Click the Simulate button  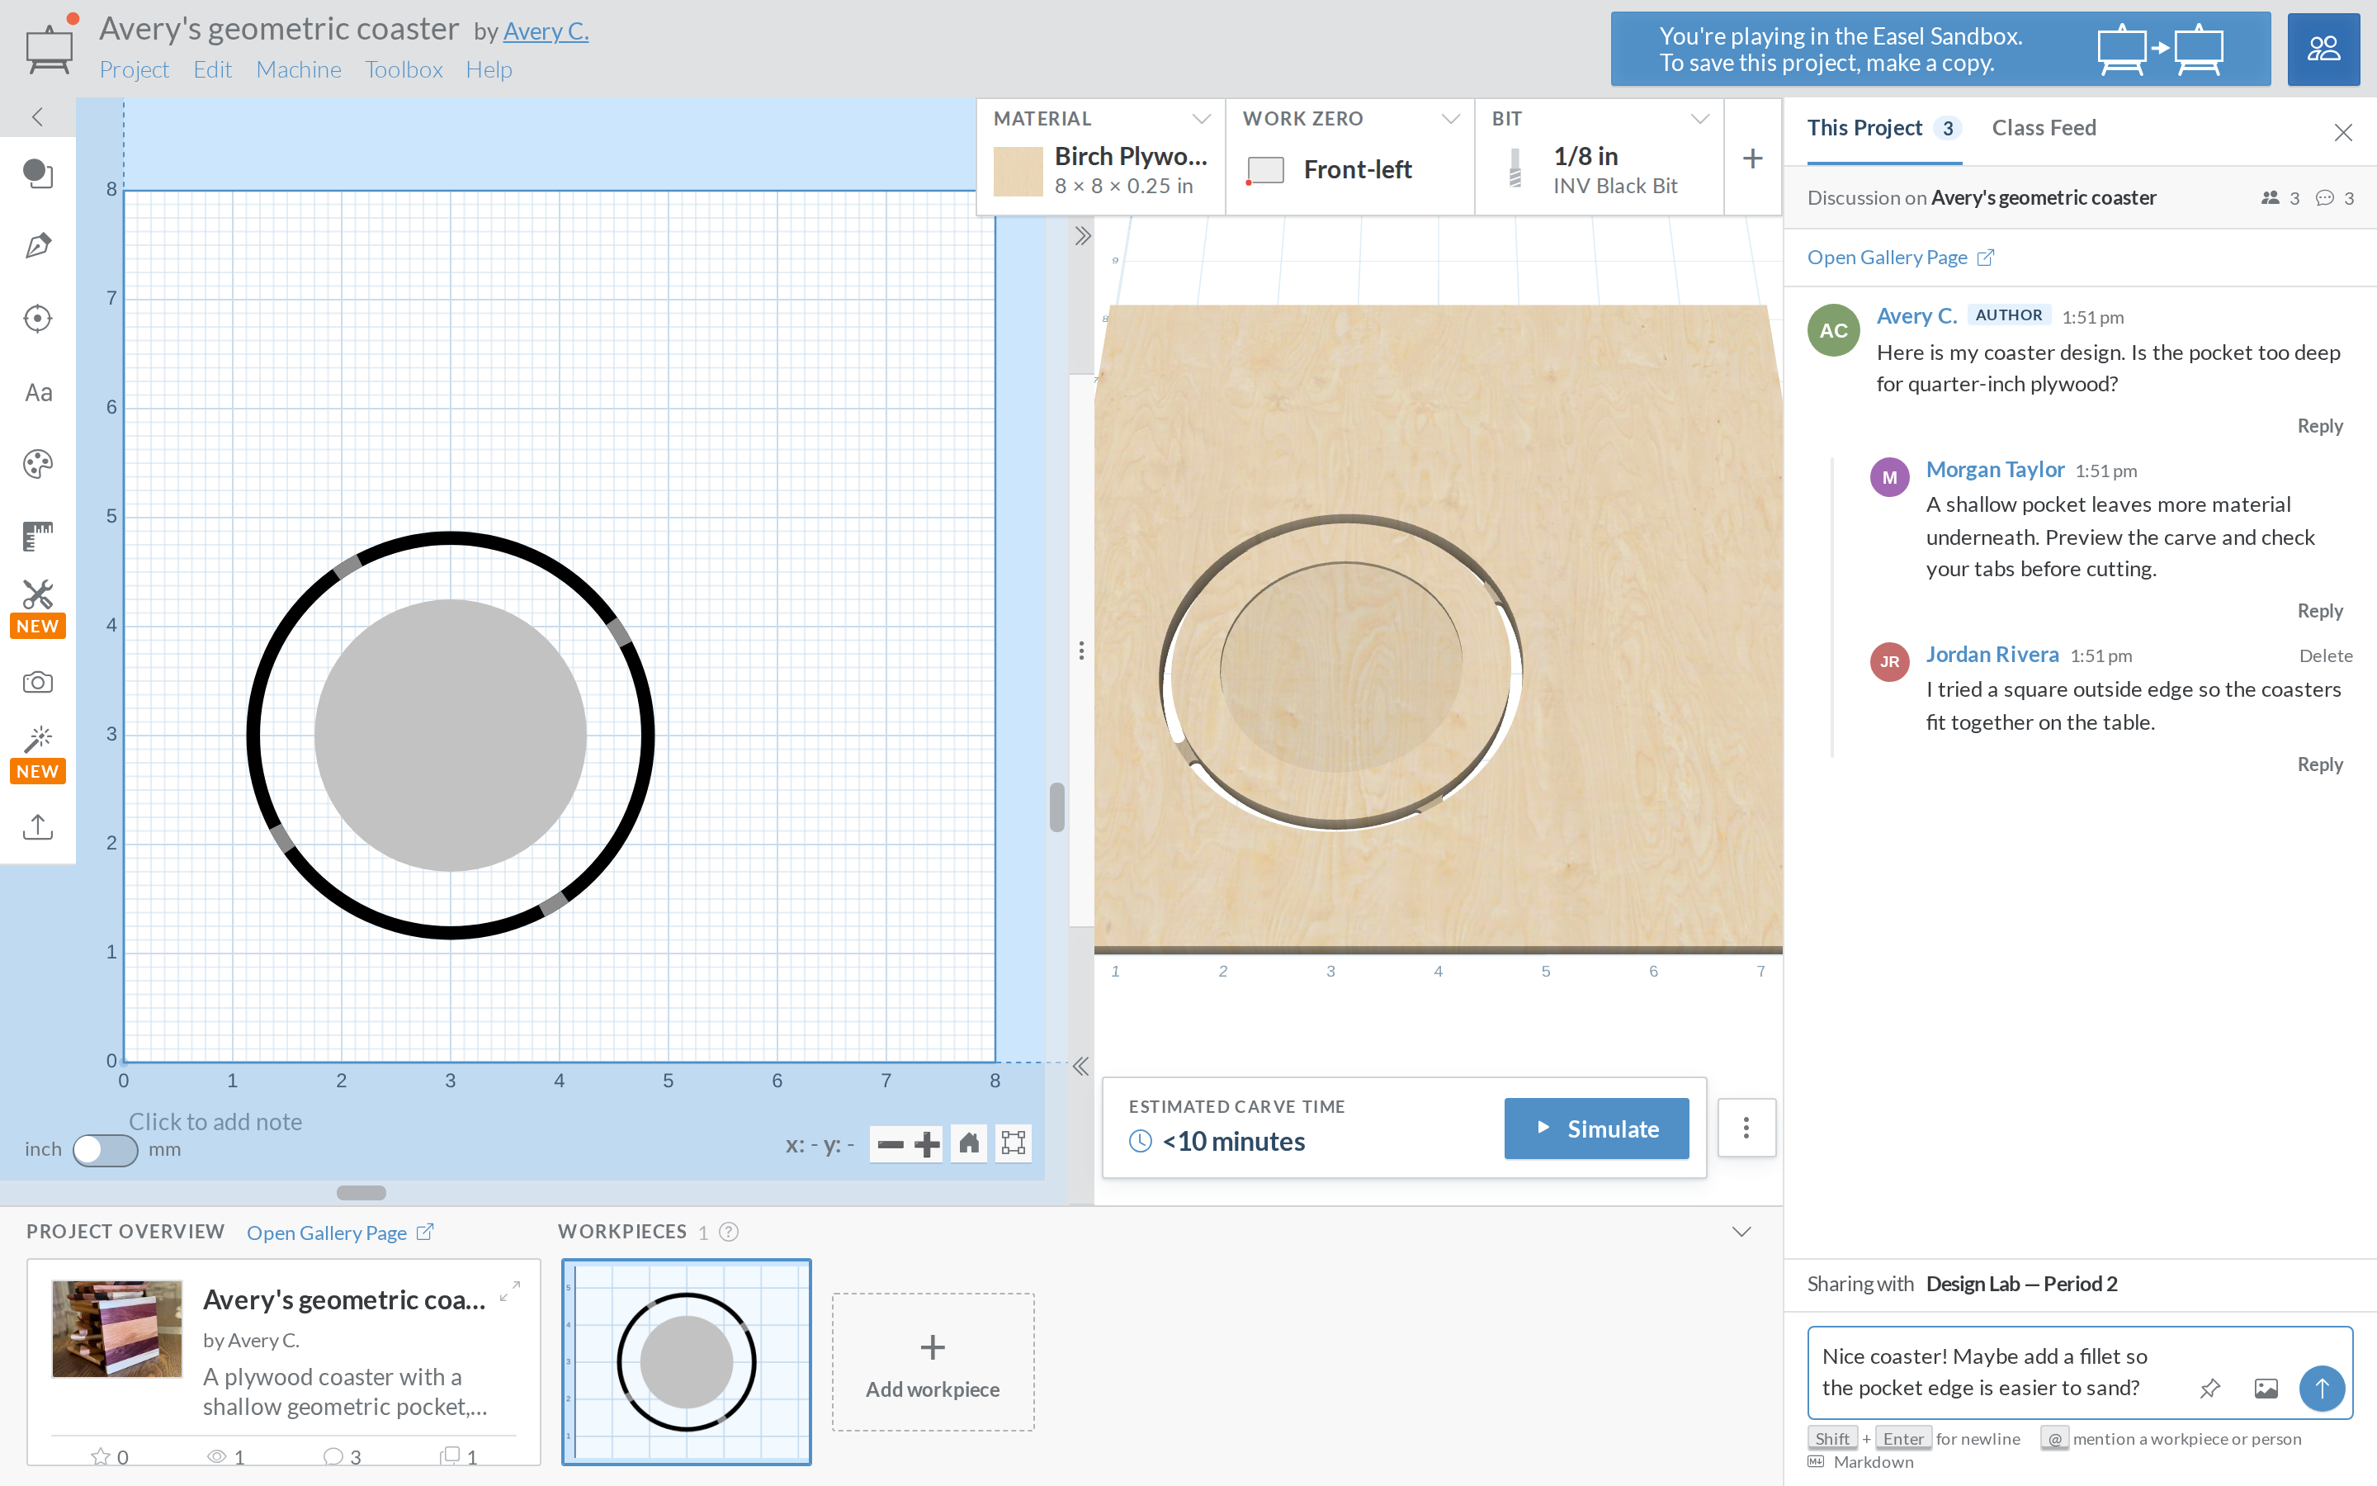[1596, 1129]
